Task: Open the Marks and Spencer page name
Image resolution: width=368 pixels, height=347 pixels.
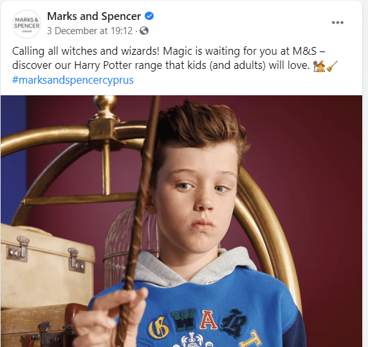Action: (x=94, y=16)
